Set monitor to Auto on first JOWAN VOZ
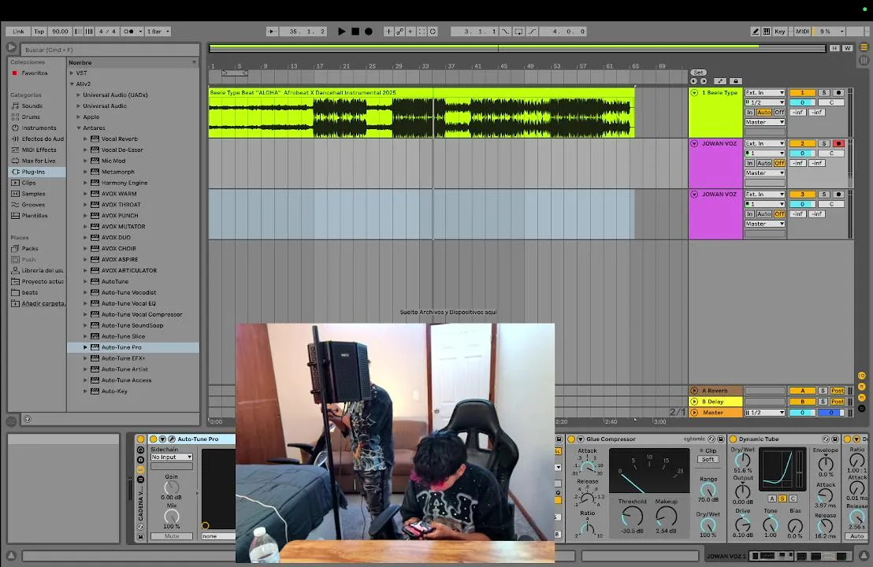Screen dimensions: 873x567 point(764,163)
